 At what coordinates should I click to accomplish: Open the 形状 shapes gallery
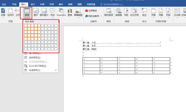pos(53,13)
